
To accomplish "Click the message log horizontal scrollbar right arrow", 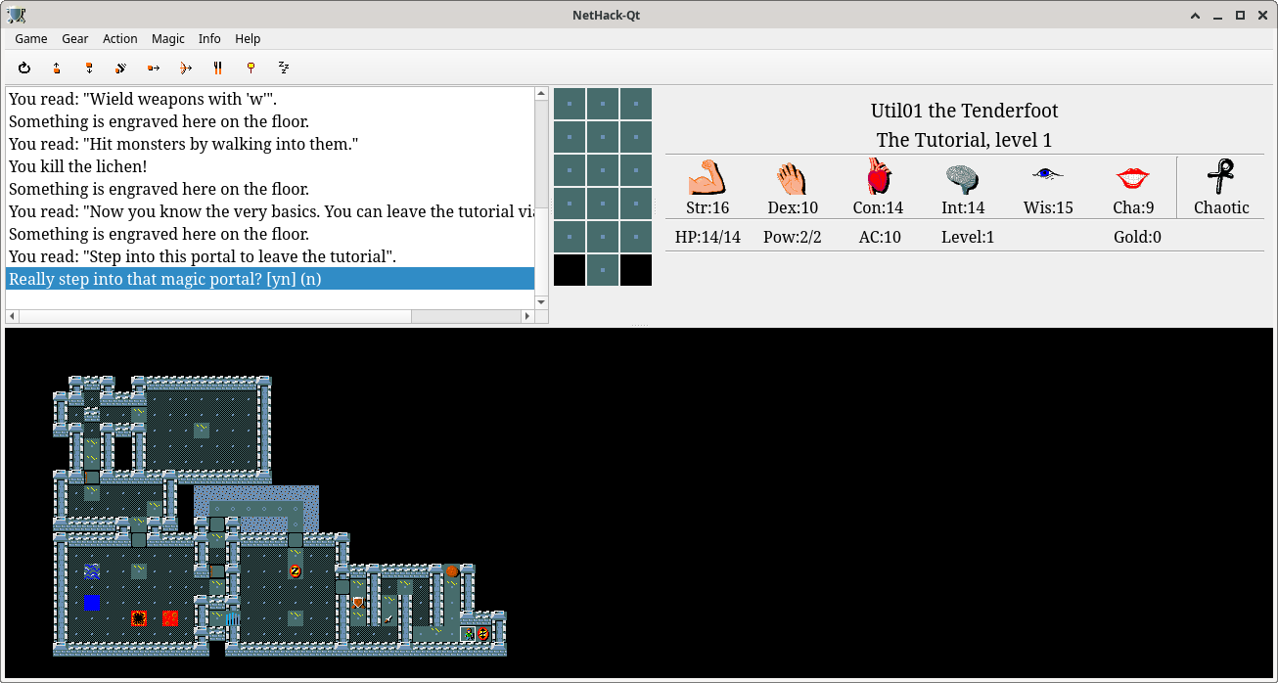I will pyautogui.click(x=528, y=317).
